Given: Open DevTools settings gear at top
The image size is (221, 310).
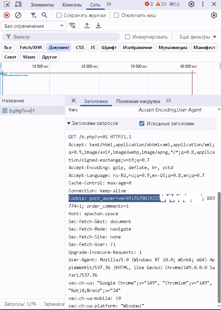Looking at the screenshot, I should 191,4.
